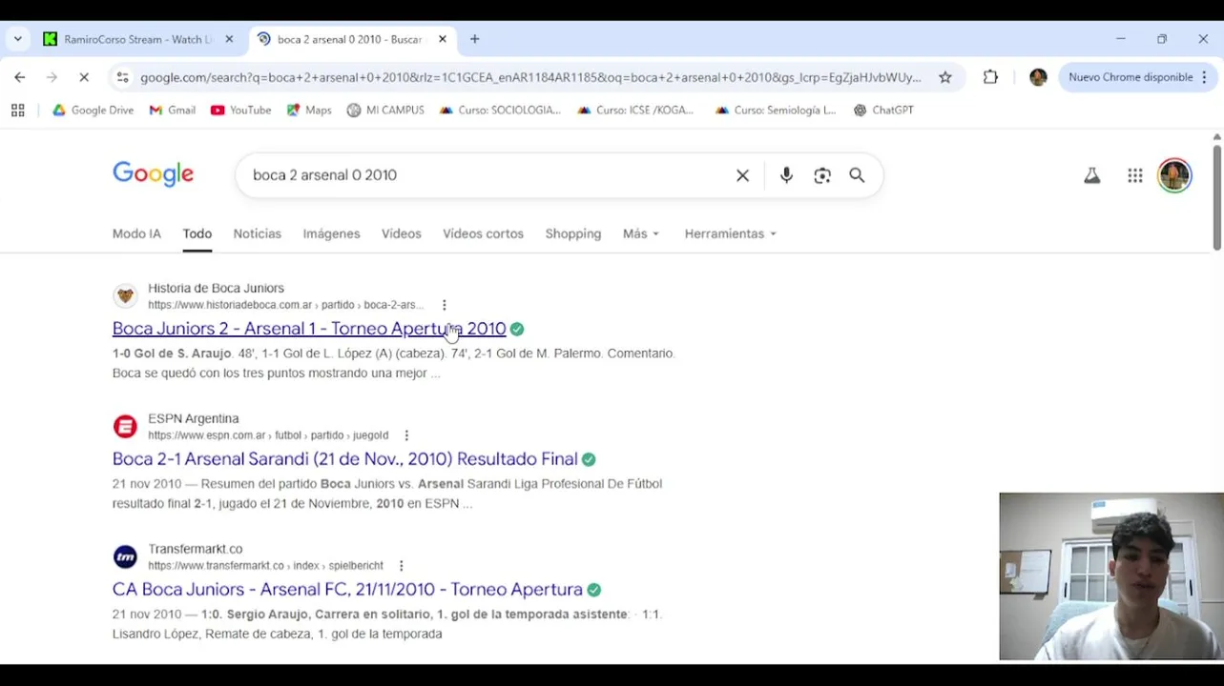Viewport: 1224px width, 686px height.
Task: Open the Google apps grid
Action: 1135,175
